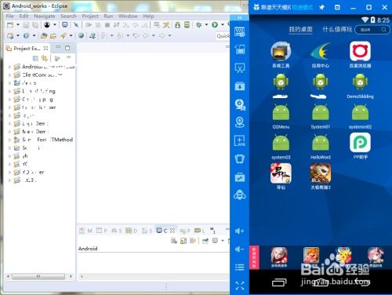The image size is (392, 295).
Task: Click the emulator search field
Action: click(x=372, y=30)
